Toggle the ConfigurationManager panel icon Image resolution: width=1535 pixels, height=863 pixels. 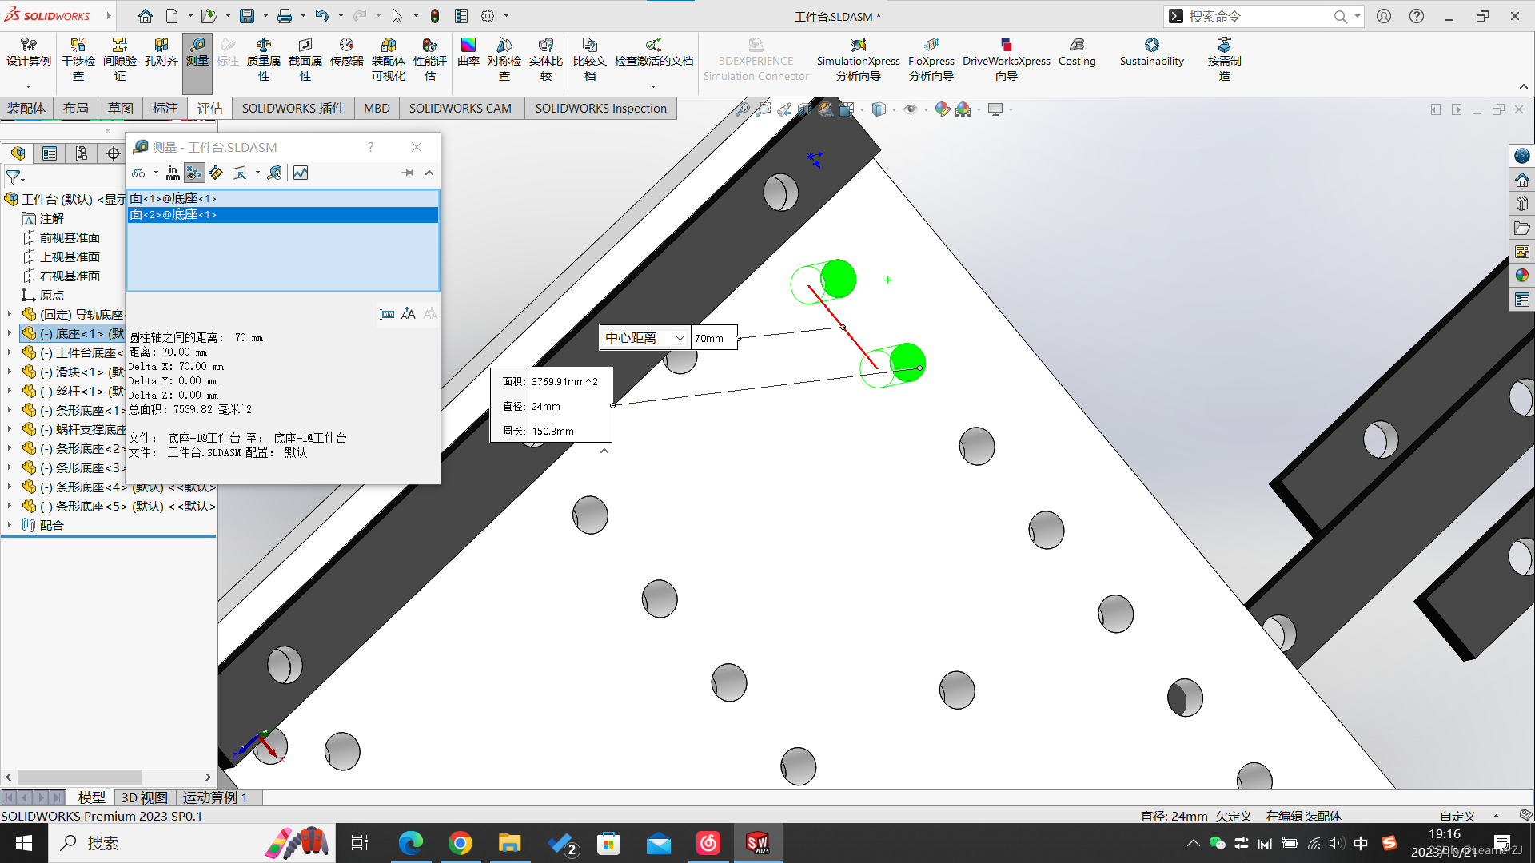coord(82,153)
